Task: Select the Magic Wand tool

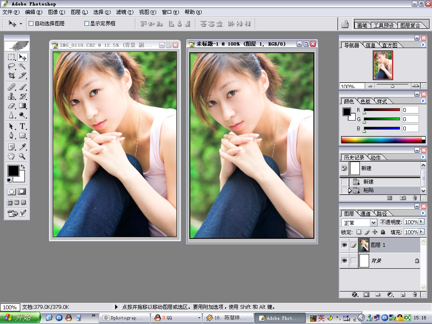Action: coord(22,66)
